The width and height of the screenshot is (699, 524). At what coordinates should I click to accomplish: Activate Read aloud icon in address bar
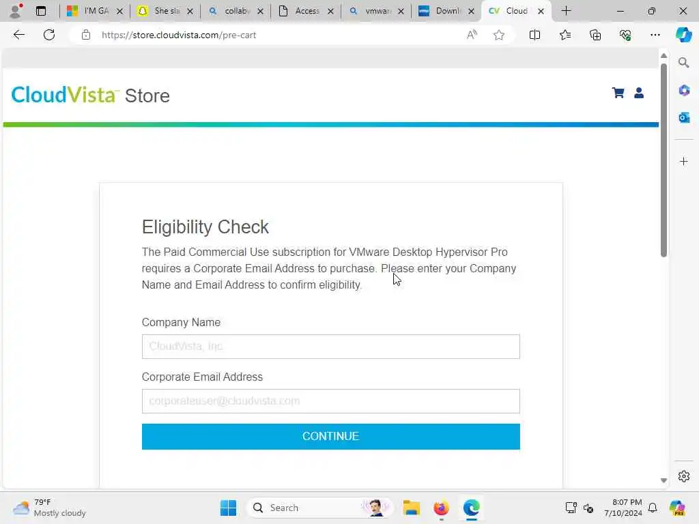[x=472, y=35]
